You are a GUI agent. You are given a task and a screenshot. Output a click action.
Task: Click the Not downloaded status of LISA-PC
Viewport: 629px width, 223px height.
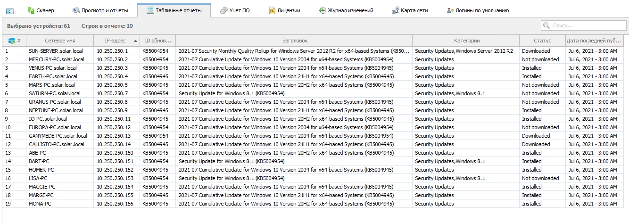click(540, 178)
